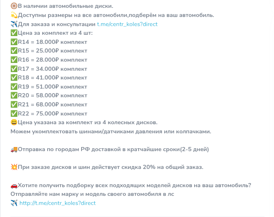Click the 'R20 = 58.000₽ комплект' price line

[53, 96]
